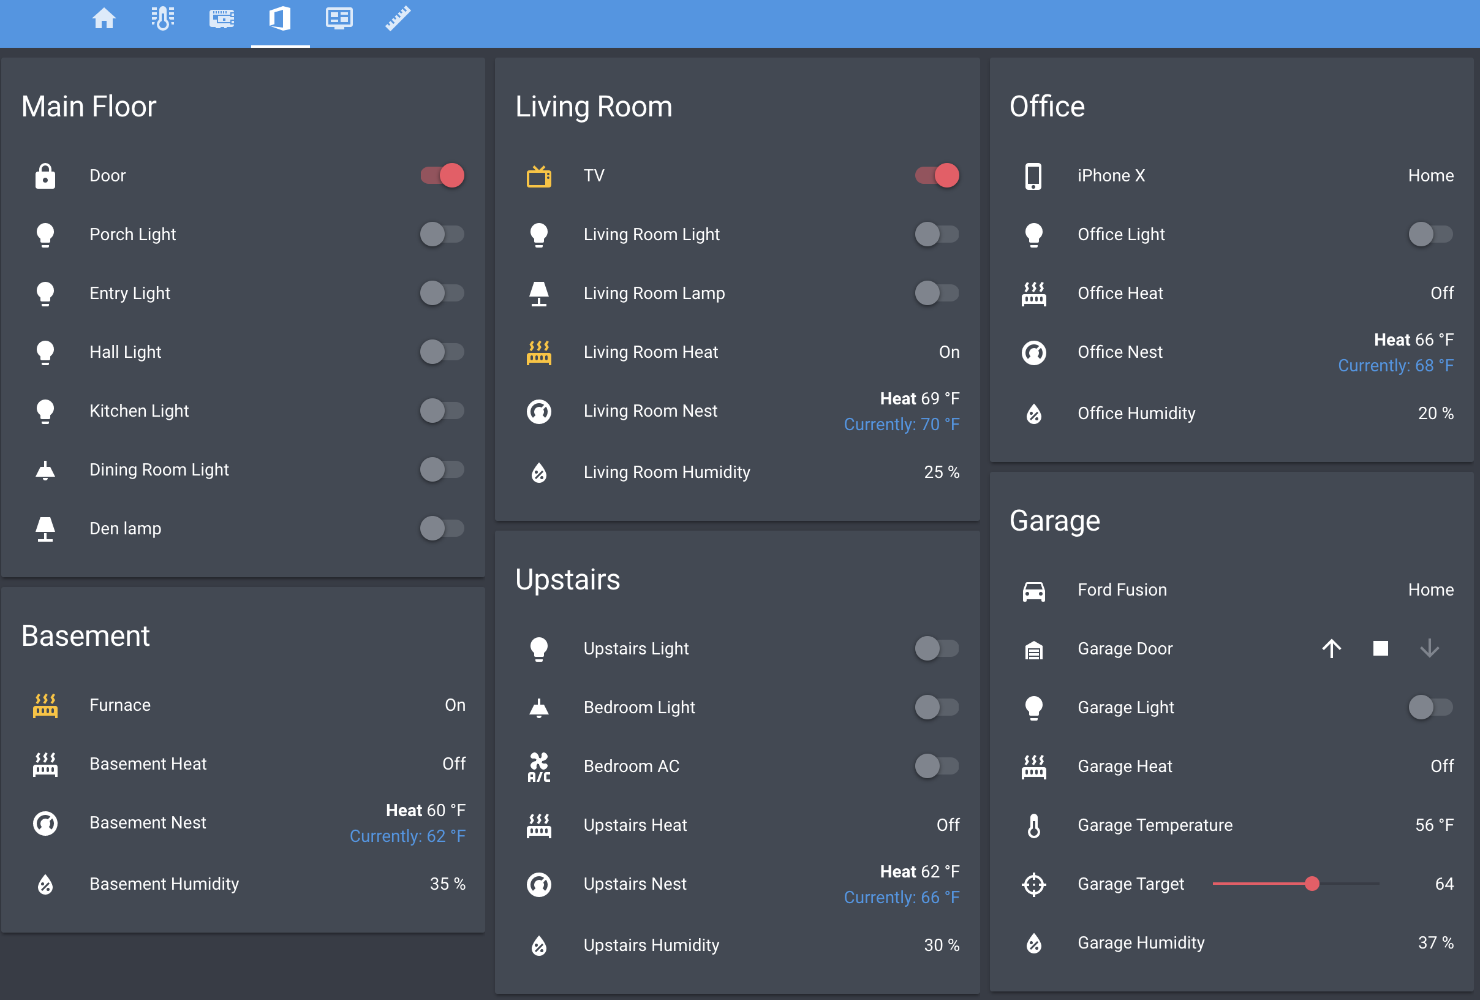Click the garage door open arrow
Image resolution: width=1480 pixels, height=1000 pixels.
1331,648
